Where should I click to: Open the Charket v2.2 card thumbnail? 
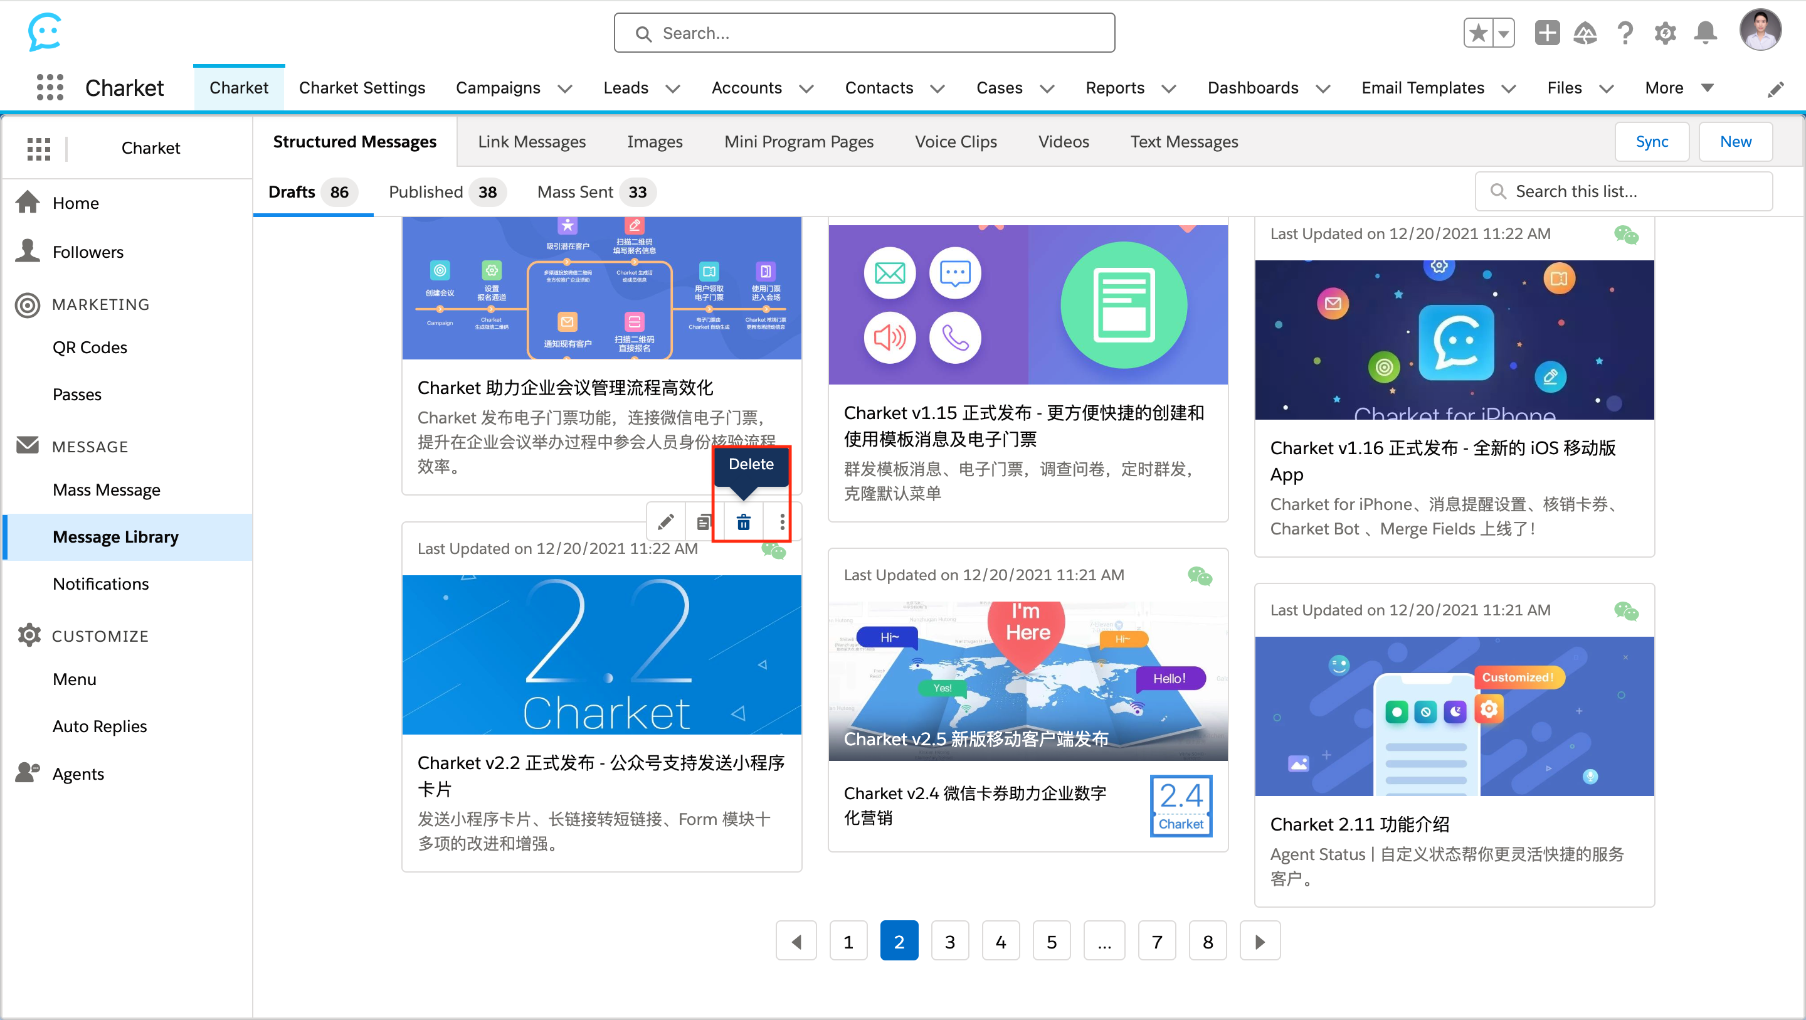[601, 654]
